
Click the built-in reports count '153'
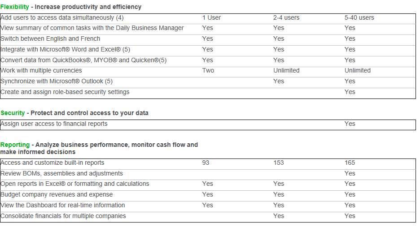279,163
